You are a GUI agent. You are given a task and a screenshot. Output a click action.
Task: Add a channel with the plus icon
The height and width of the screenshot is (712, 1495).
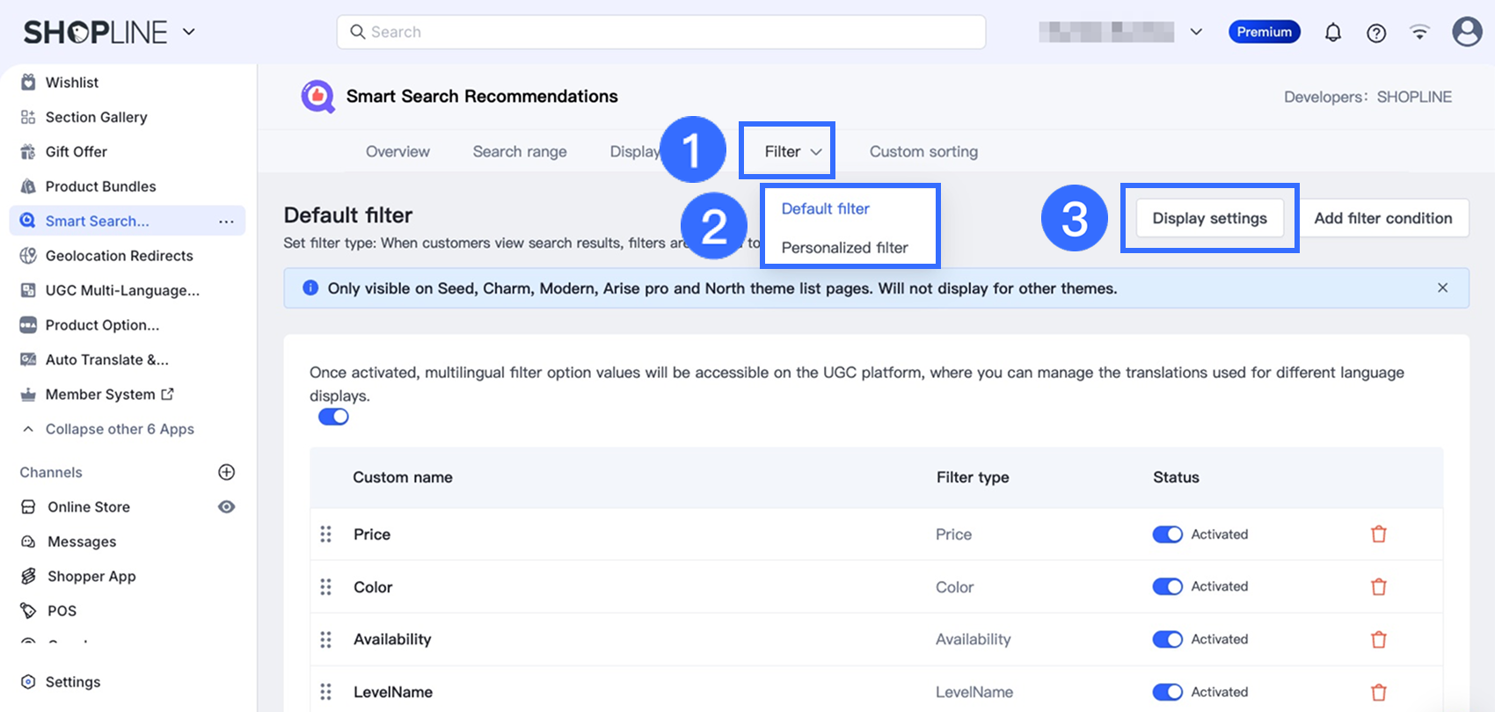[226, 472]
